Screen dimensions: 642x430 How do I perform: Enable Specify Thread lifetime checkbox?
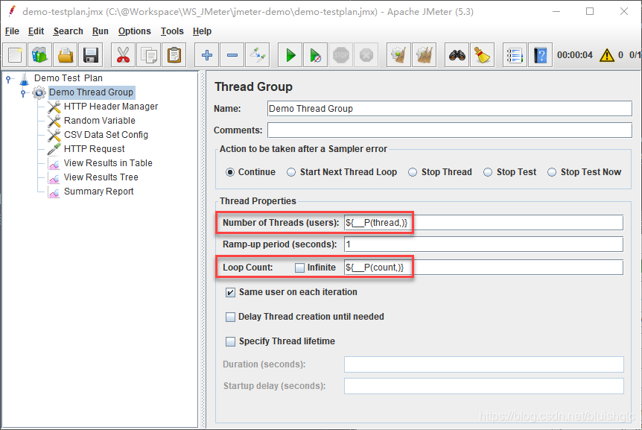(x=231, y=341)
